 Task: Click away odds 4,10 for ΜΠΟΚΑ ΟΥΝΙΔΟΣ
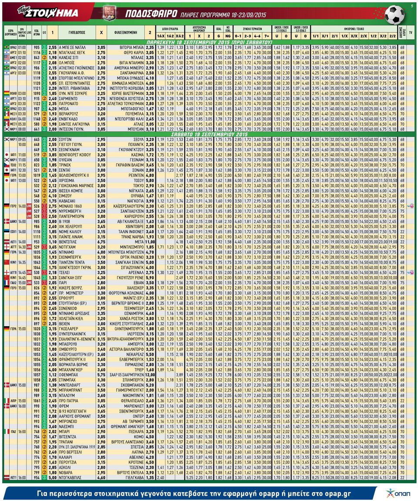pyautogui.click(x=150, y=78)
